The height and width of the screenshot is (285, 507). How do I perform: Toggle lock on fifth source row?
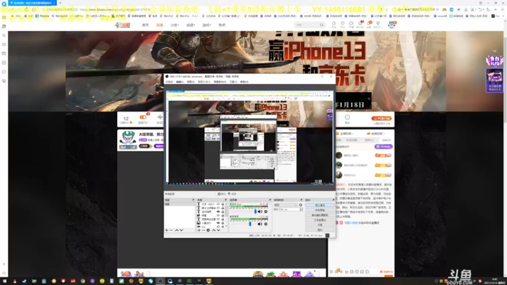click(x=222, y=219)
